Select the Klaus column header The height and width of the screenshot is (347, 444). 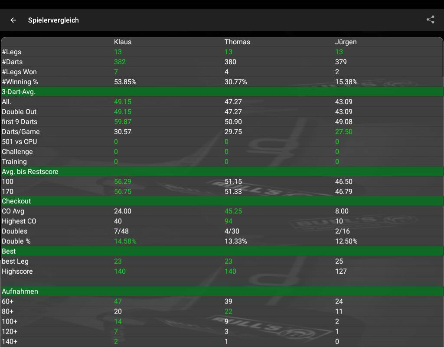tap(122, 42)
